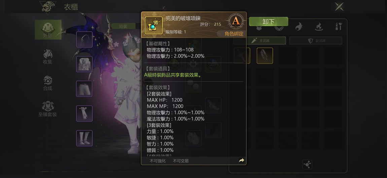
Task: Click the share arrow icon in tooltip
Action: tap(241, 161)
